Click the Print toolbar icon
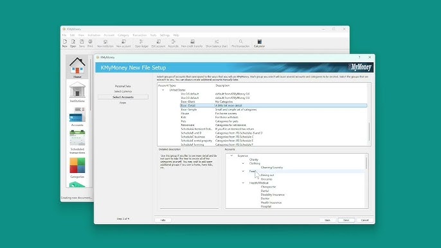441x248 pixels. coord(90,43)
